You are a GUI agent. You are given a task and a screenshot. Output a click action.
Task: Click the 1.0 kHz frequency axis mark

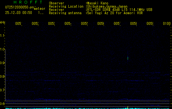coord(3,49)
